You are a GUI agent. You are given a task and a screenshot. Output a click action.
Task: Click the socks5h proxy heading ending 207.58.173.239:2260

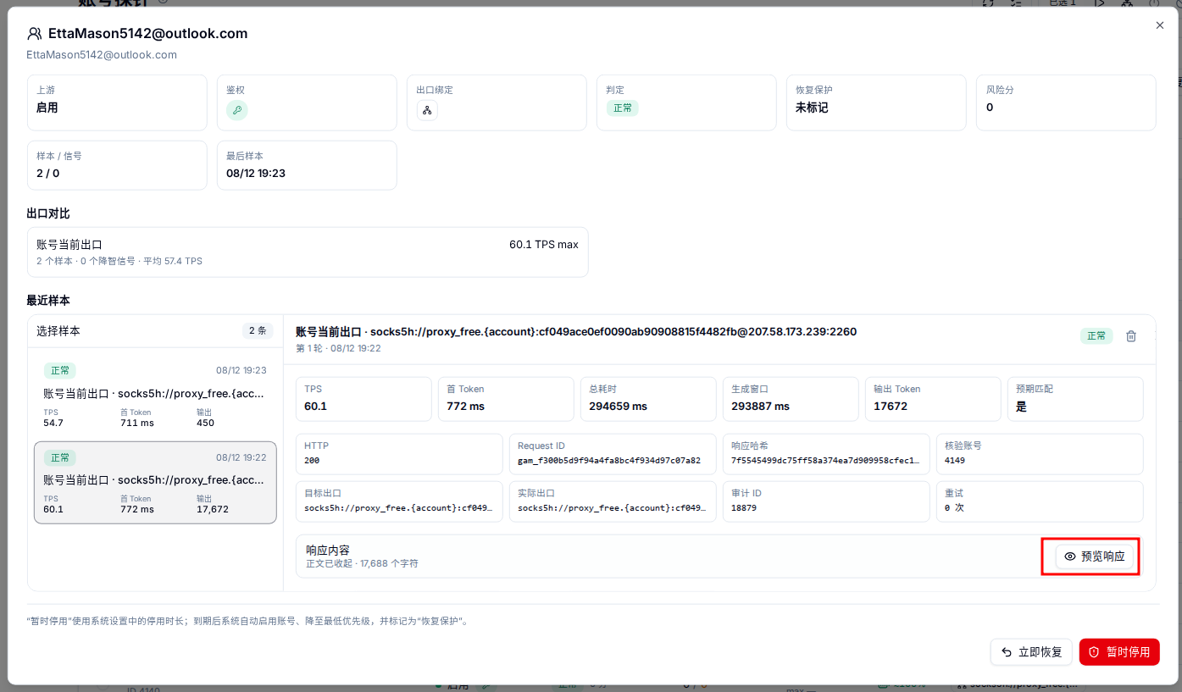click(576, 332)
